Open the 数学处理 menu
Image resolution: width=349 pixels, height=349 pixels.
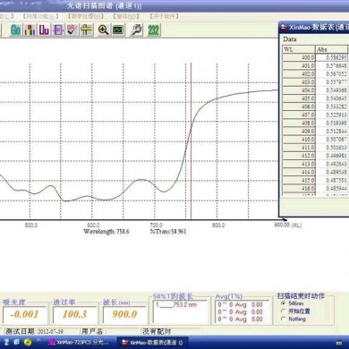tap(85, 16)
